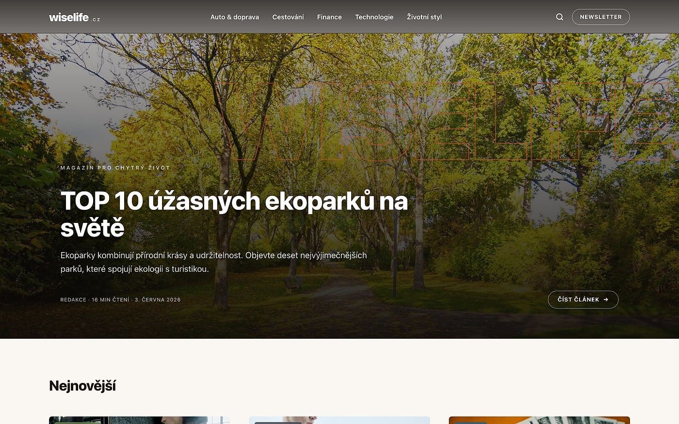Click the Newsletter button
Viewport: 679px width, 424px height.
(x=601, y=17)
